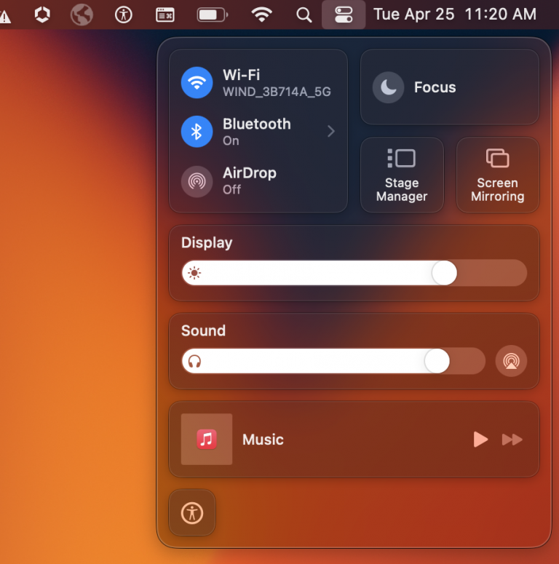
Task: Toggle the Bluetooth icon switch
Action: 197,132
